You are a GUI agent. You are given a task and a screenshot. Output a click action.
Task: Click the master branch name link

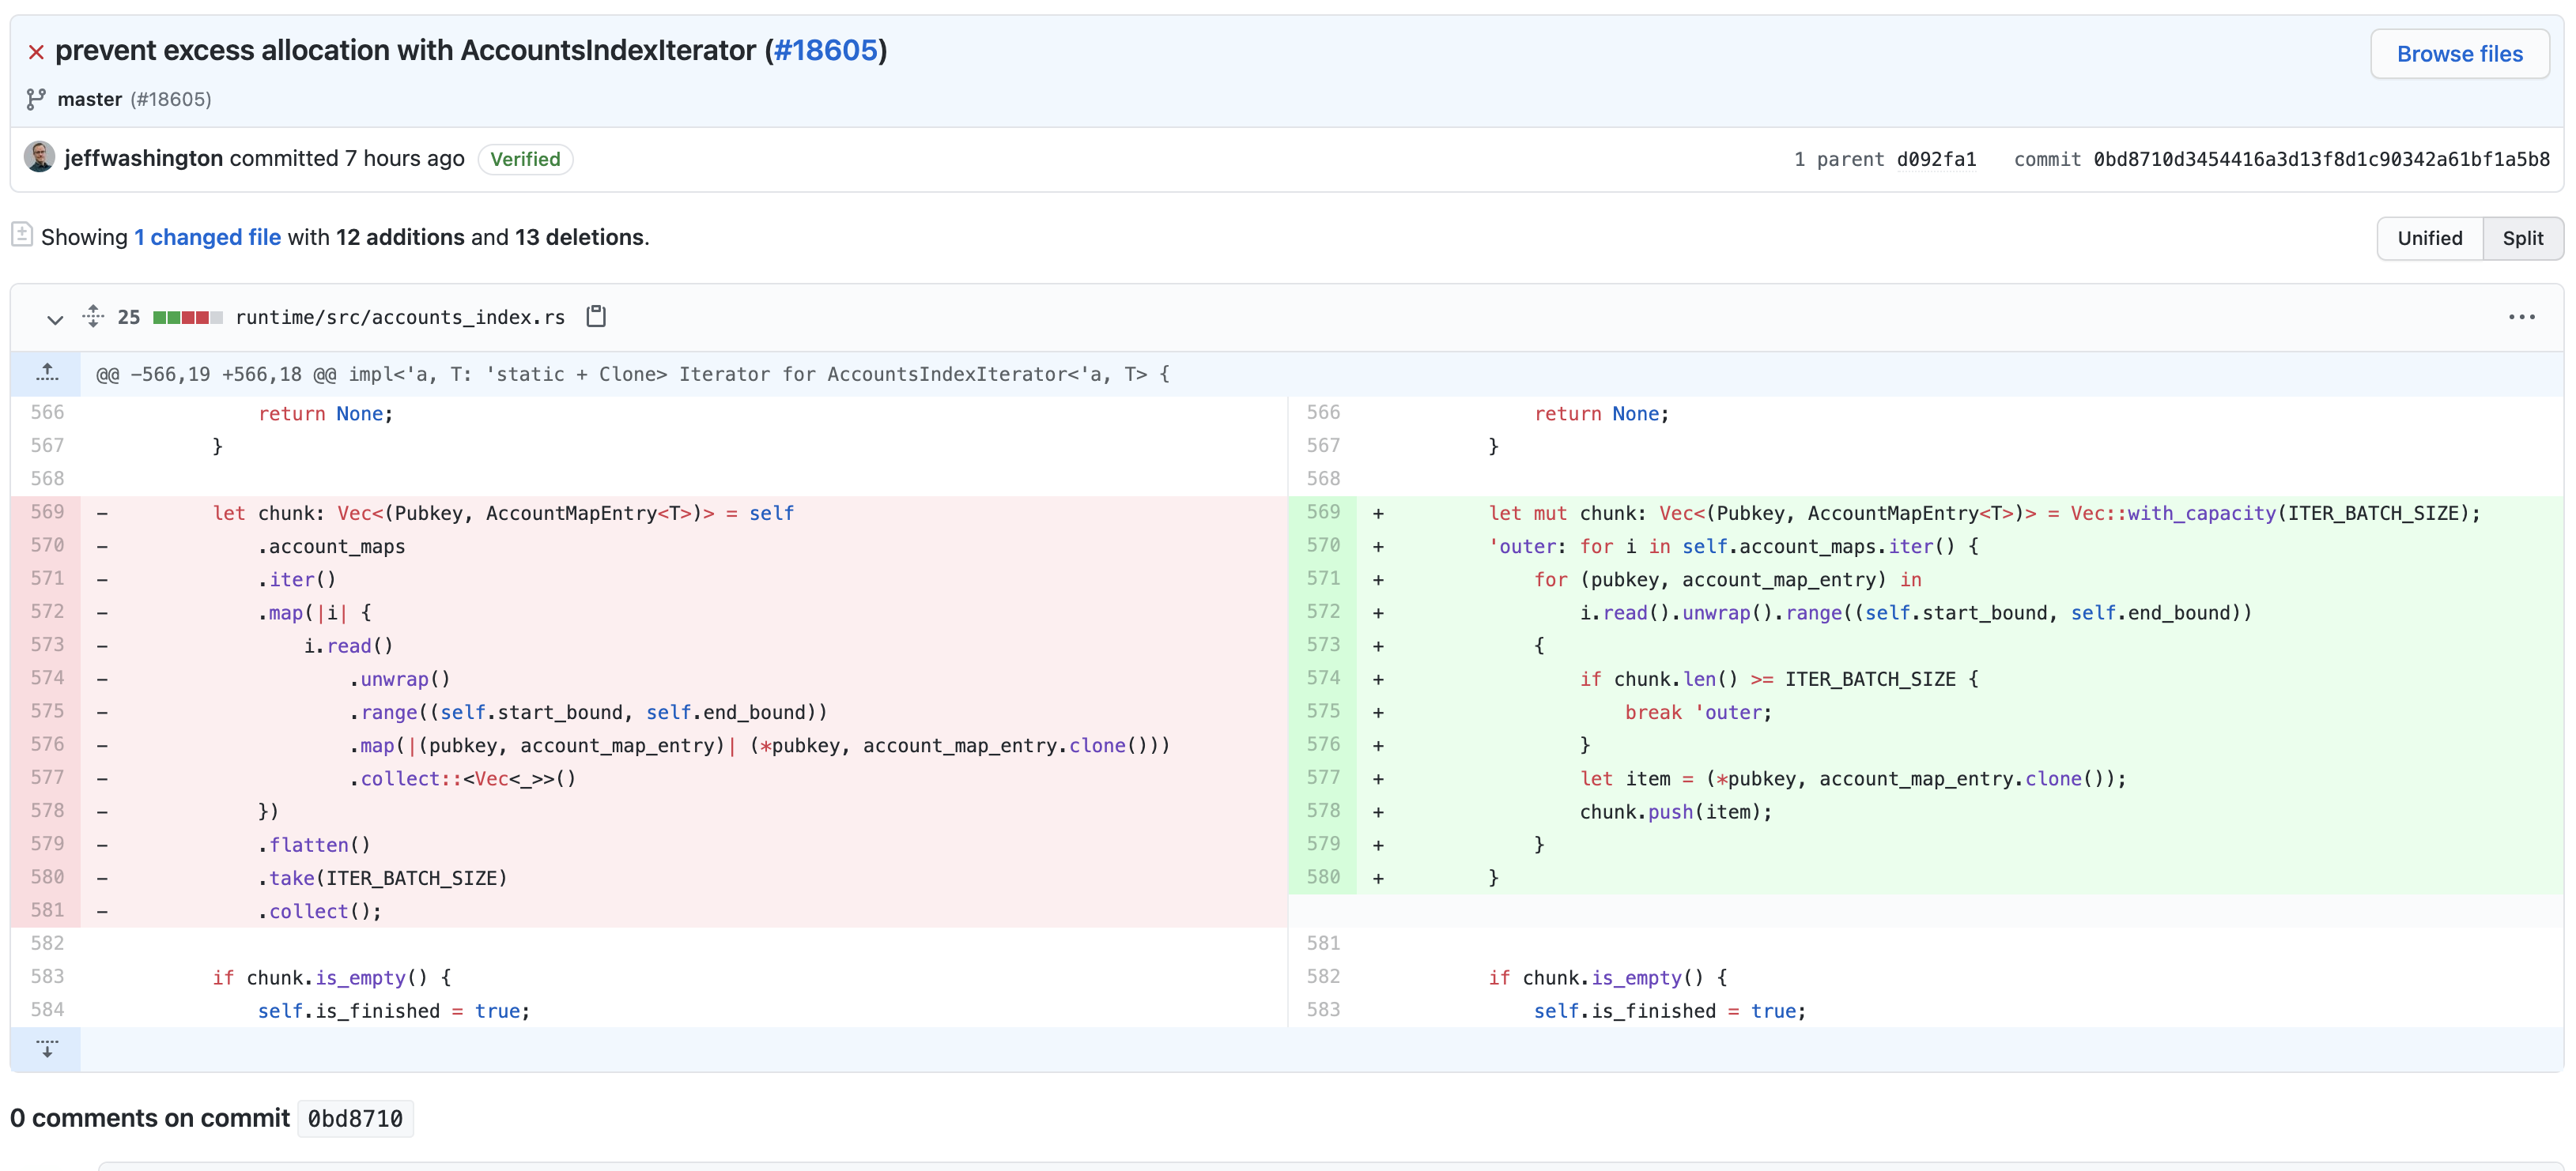point(89,99)
